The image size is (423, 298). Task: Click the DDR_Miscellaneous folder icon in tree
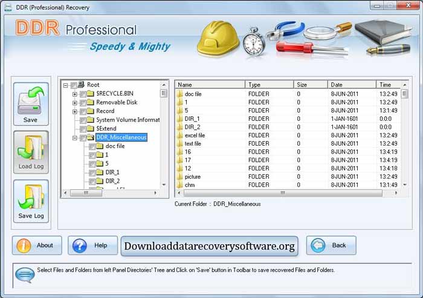[x=91, y=137]
